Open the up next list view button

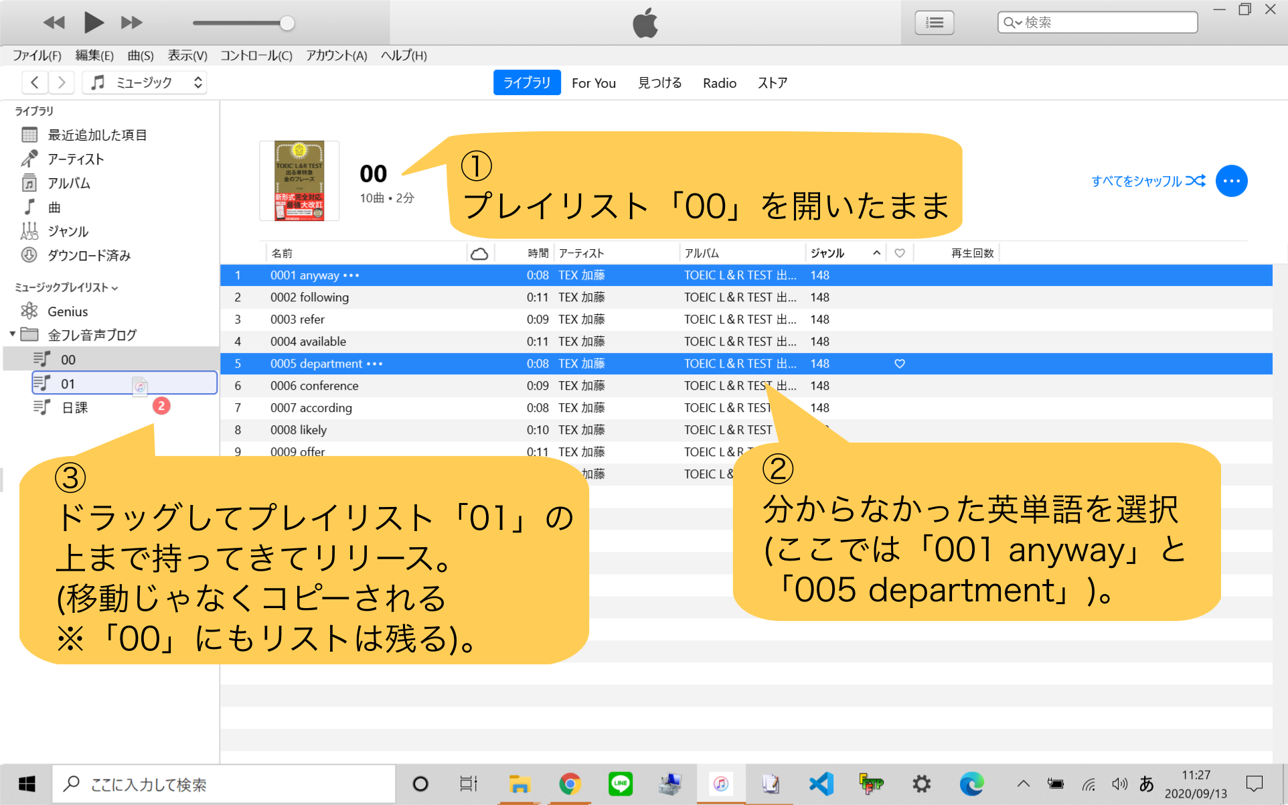(934, 23)
